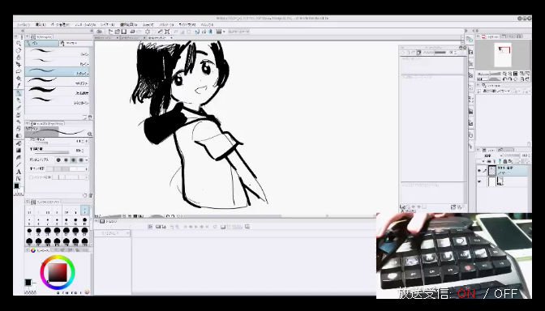Click Navigator rotate right icon
The width and height of the screenshot is (545, 311).
point(510,79)
